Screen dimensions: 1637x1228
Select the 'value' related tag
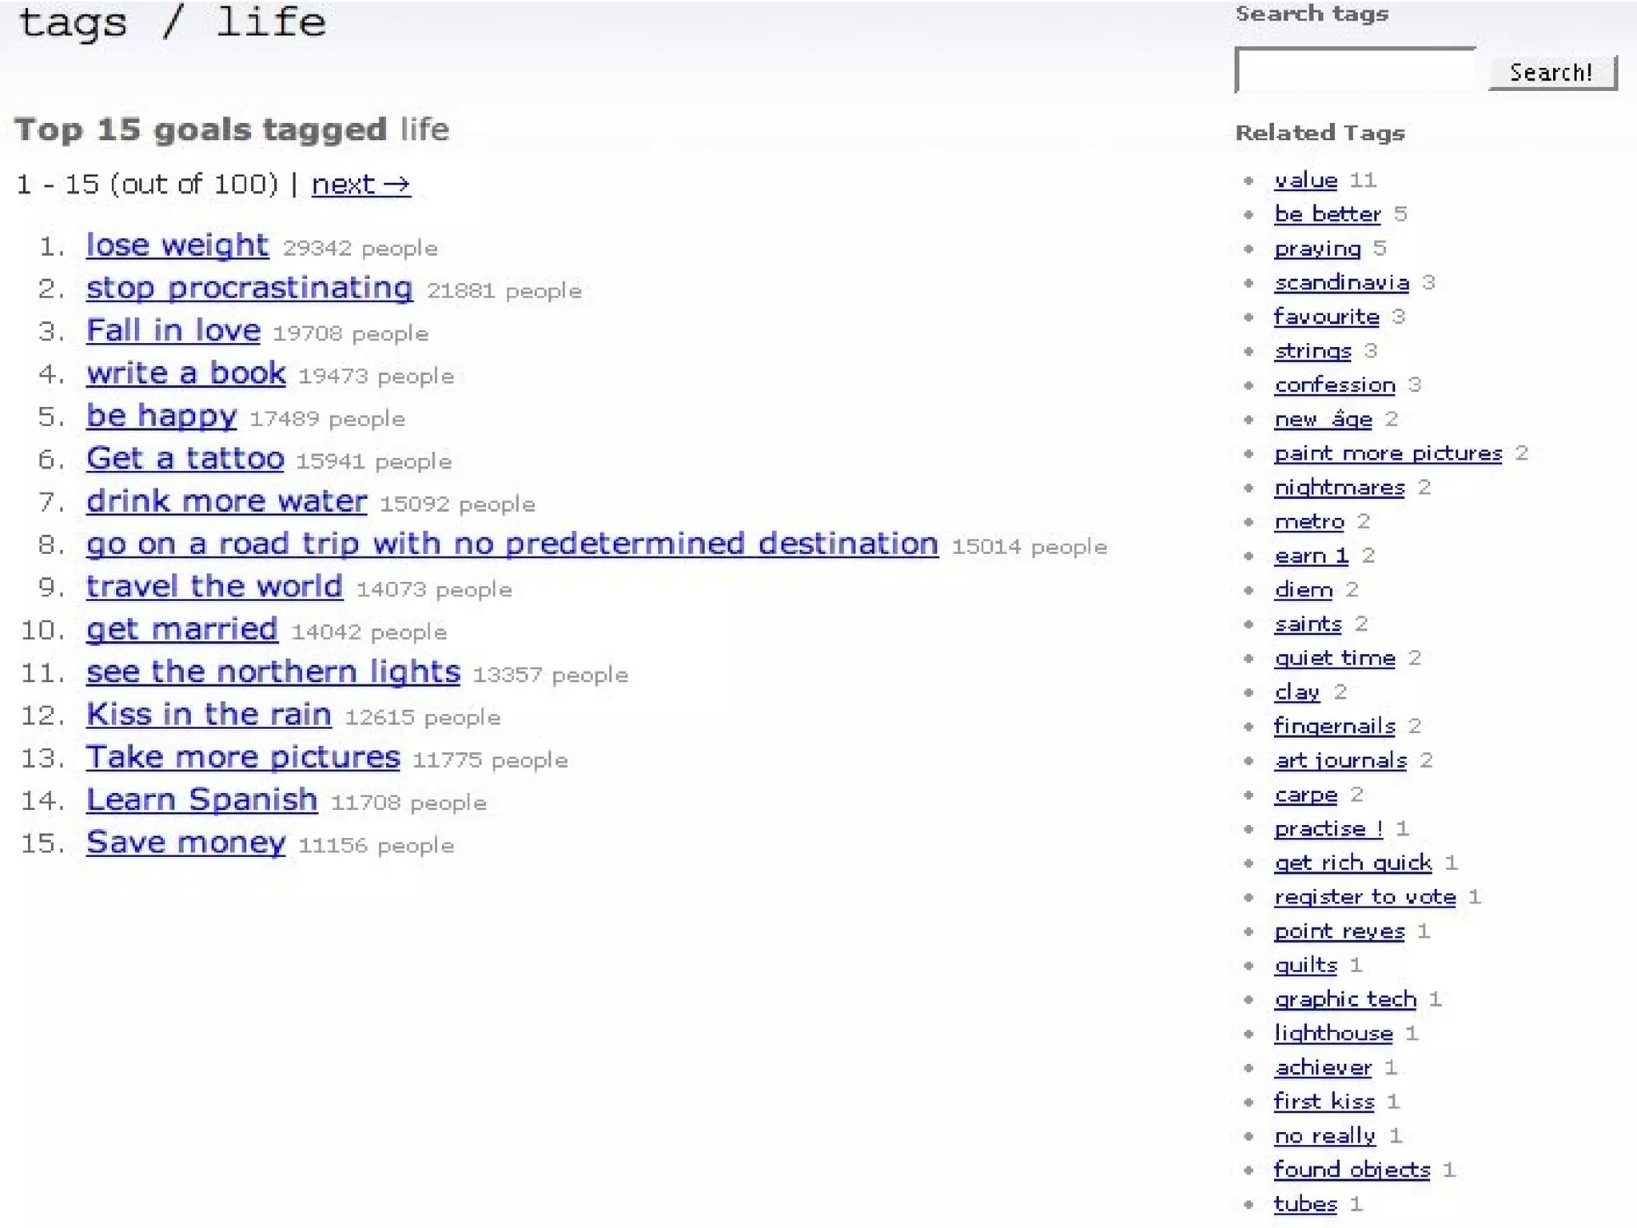[x=1305, y=181]
